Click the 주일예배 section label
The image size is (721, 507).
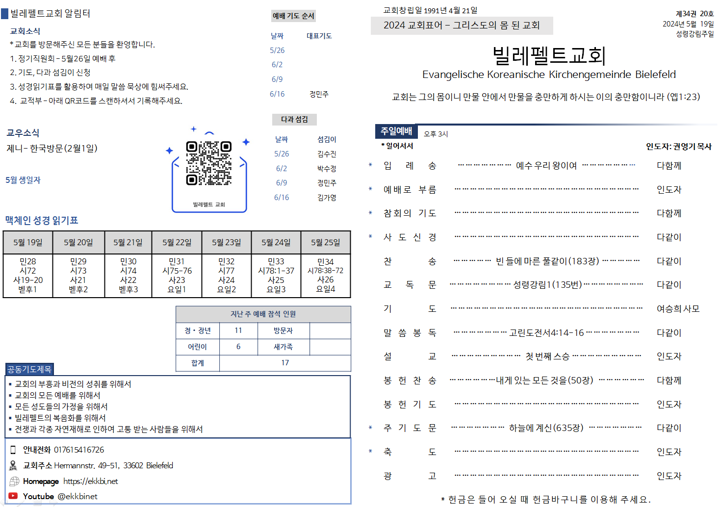coord(396,131)
